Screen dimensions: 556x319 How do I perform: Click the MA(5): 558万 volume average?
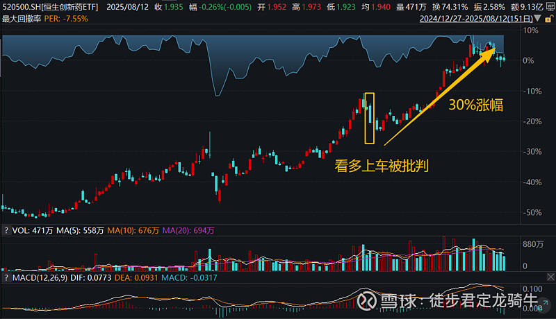pos(80,231)
